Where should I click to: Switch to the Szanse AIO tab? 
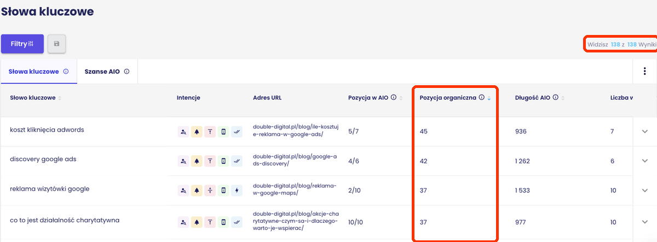[107, 72]
